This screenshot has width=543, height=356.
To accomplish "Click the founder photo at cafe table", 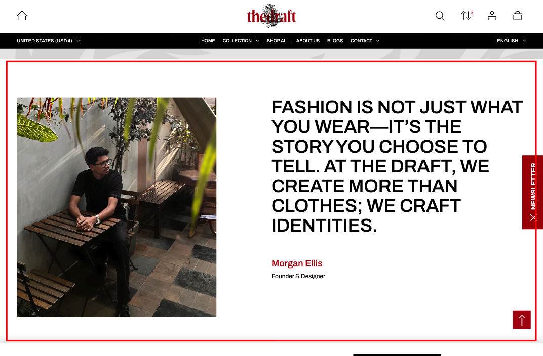I will (117, 207).
